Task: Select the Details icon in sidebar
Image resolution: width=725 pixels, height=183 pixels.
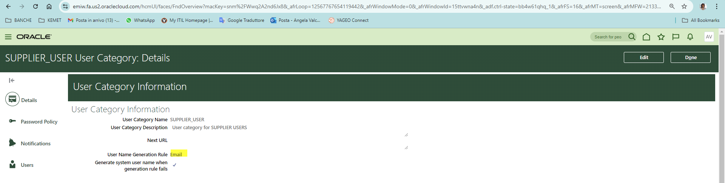Action: pos(12,99)
